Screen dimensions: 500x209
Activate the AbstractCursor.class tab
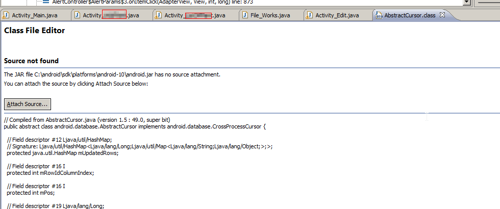point(410,15)
